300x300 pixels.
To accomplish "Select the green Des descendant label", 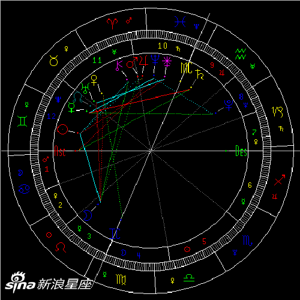I will point(241,151).
